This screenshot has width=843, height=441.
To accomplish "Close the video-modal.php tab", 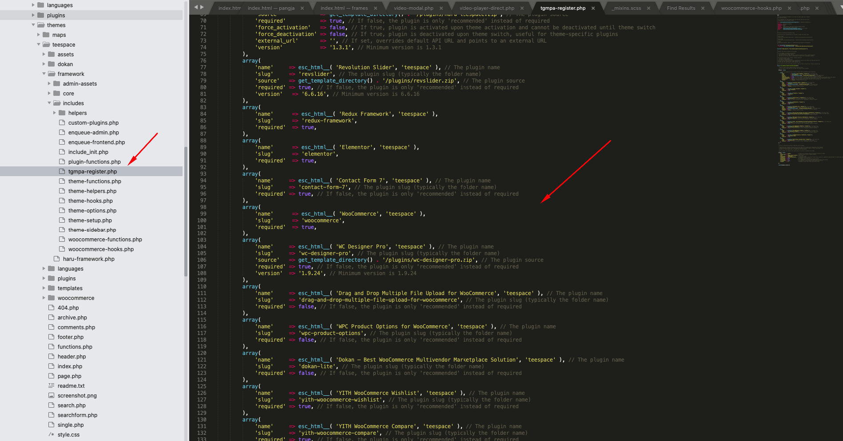I will [x=441, y=8].
